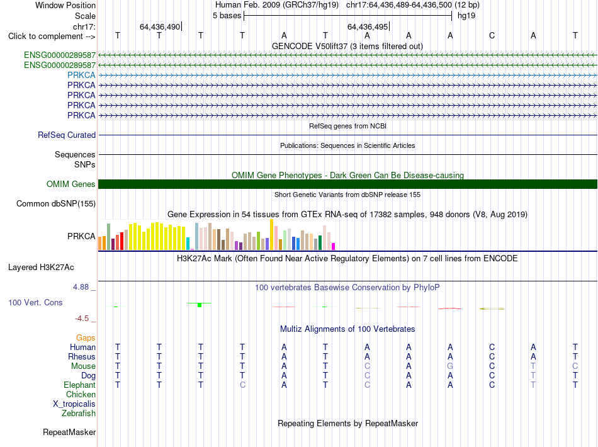Viewport: 598px width, 447px height.
Task: Click '100 vertebrates Basewise Conservation by PhyloP' title
Action: pos(347,287)
